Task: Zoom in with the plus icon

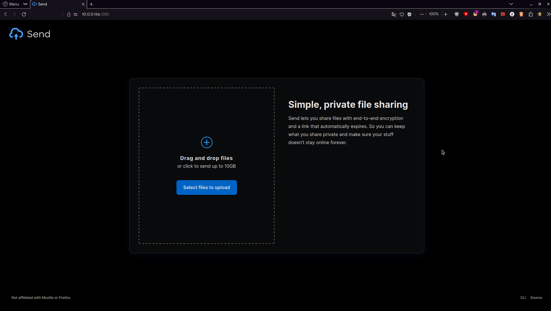Action: [x=446, y=14]
